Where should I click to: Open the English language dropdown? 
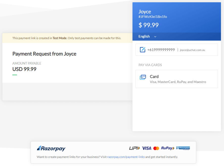point(144,36)
